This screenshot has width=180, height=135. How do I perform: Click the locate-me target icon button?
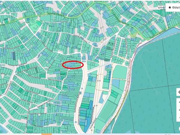[x=178, y=92]
